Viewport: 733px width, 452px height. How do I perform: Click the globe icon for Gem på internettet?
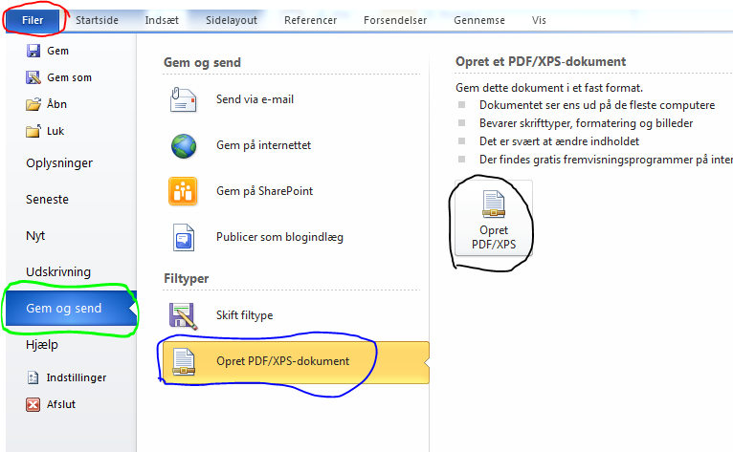pyautogui.click(x=184, y=145)
